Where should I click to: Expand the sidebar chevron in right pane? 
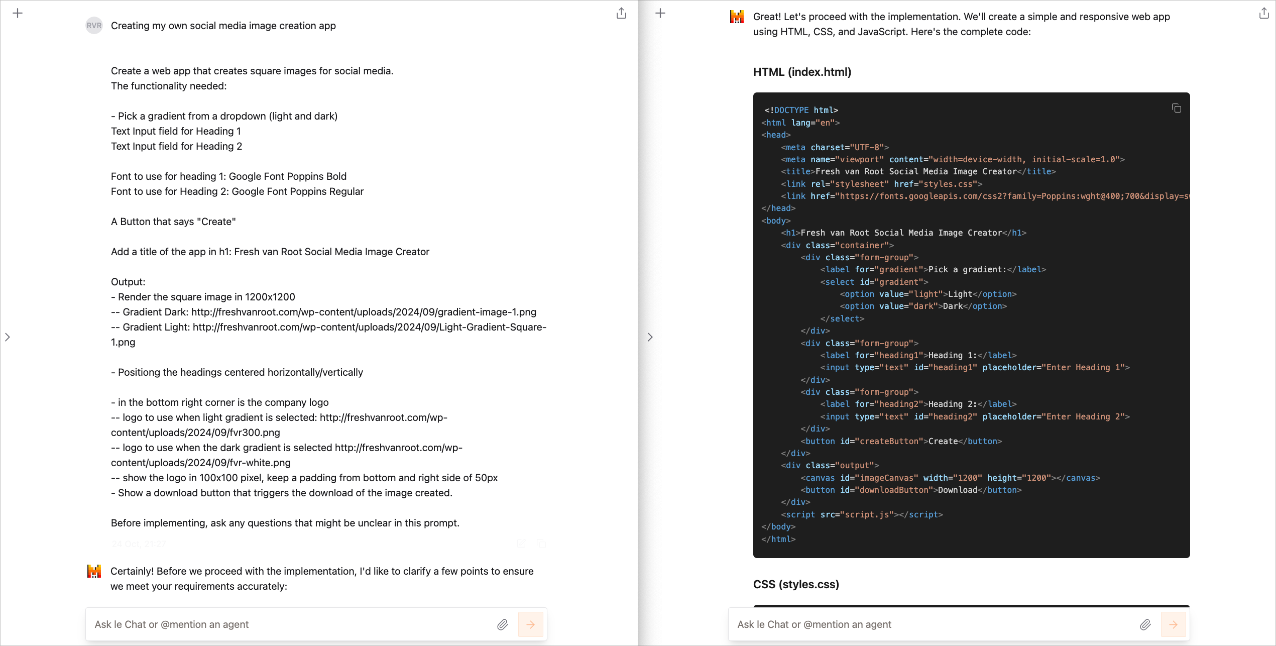(650, 337)
